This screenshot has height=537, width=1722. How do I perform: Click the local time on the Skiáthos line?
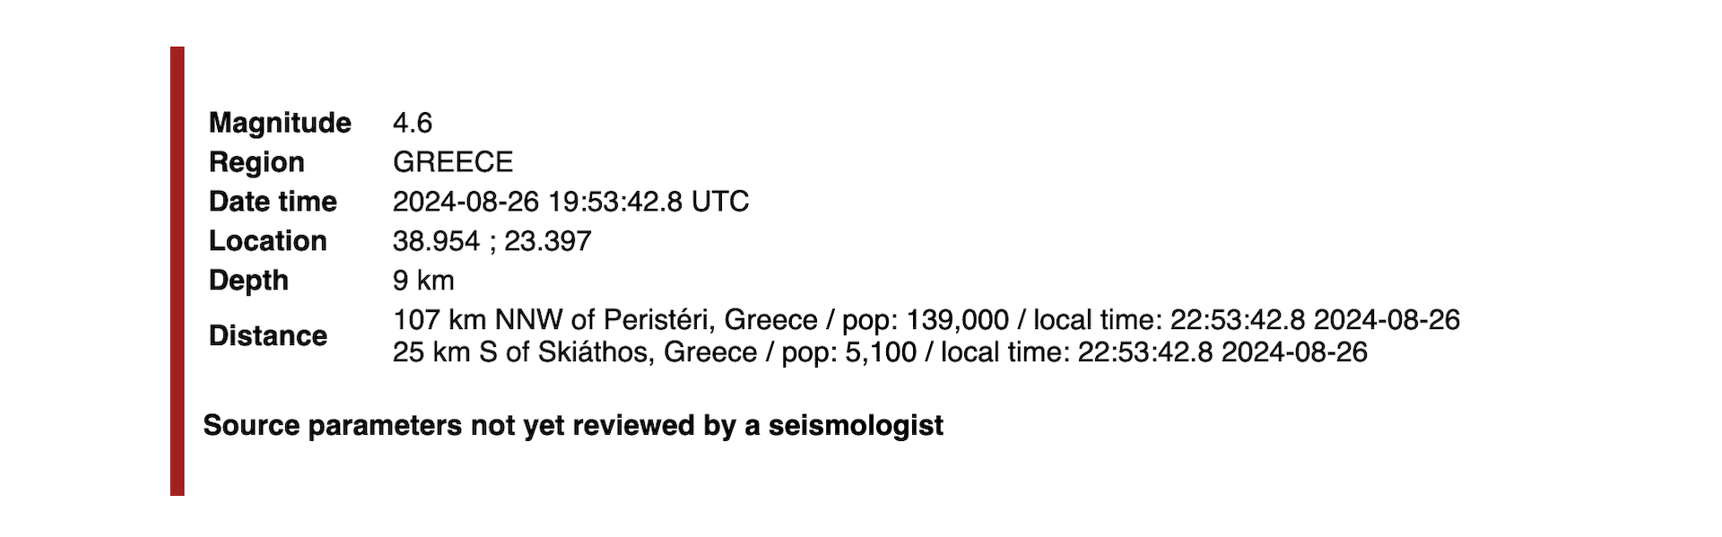(1222, 352)
